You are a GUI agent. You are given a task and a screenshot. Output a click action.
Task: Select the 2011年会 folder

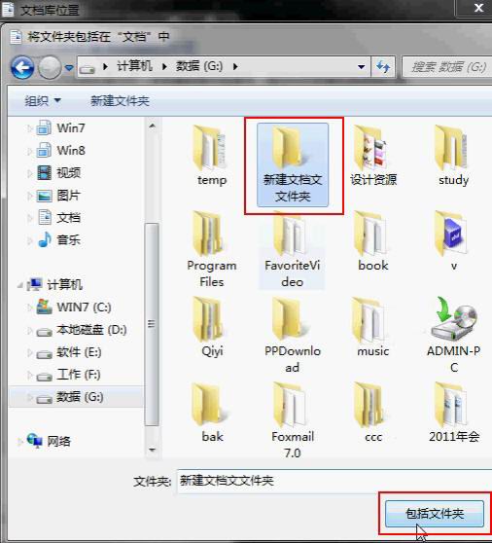click(454, 413)
